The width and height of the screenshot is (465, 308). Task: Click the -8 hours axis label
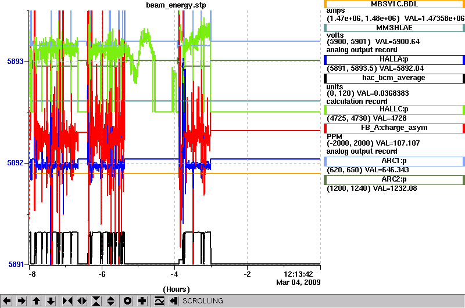32,274
